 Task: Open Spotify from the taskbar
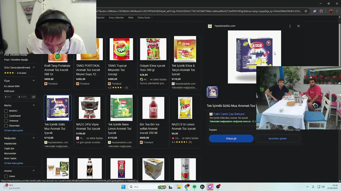click(x=194, y=187)
